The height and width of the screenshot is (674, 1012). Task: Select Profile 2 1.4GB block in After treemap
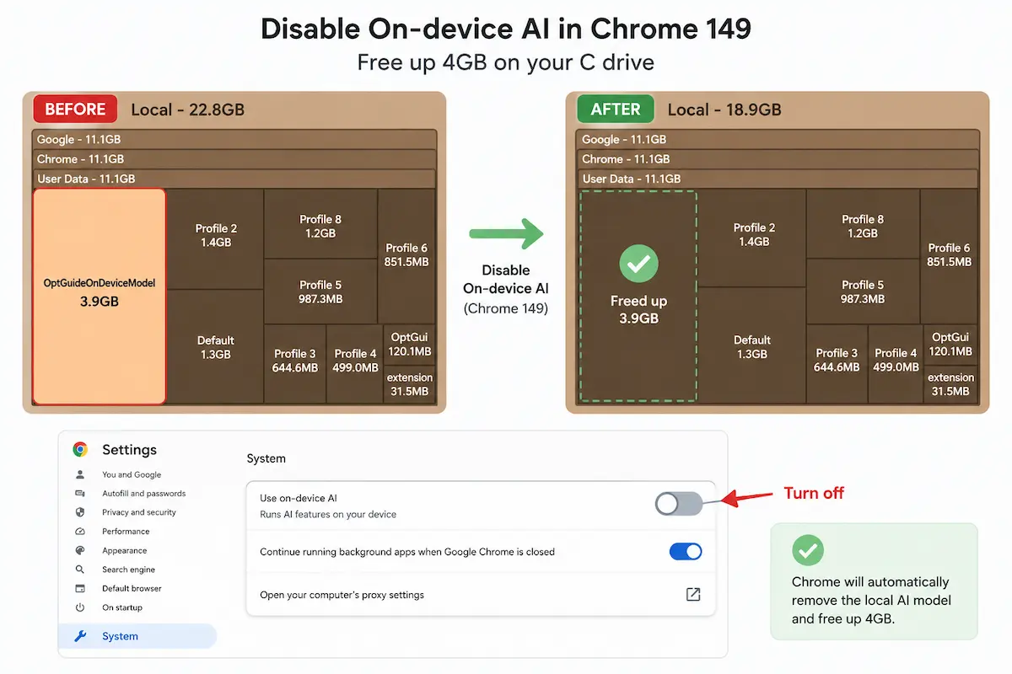[x=754, y=238]
